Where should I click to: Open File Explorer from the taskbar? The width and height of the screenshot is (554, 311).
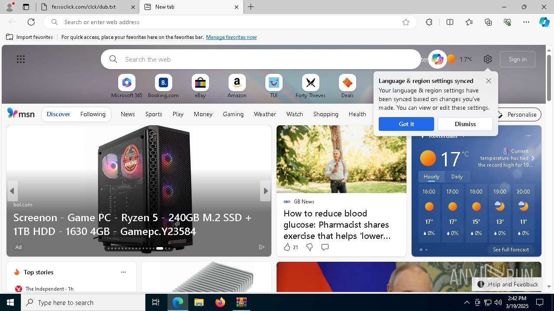(x=199, y=302)
